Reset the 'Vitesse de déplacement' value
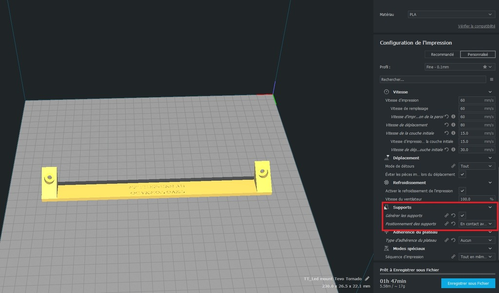 tap(446, 125)
